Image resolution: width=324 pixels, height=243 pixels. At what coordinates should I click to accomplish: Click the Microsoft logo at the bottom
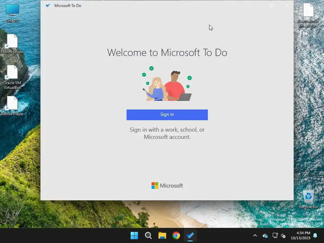click(167, 185)
